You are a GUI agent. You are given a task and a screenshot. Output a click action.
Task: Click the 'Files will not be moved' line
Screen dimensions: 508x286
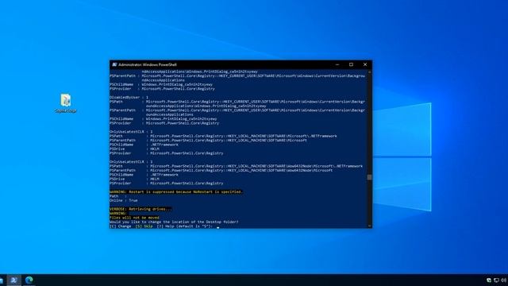point(134,218)
